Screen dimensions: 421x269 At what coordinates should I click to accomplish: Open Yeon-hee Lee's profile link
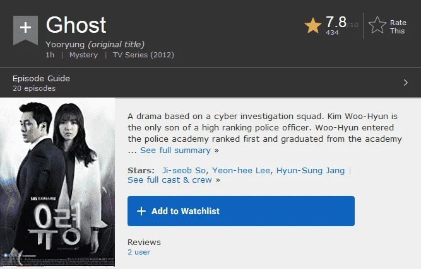(241, 170)
